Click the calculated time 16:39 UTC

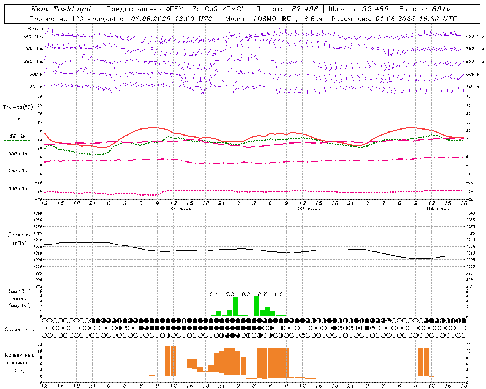438,19
